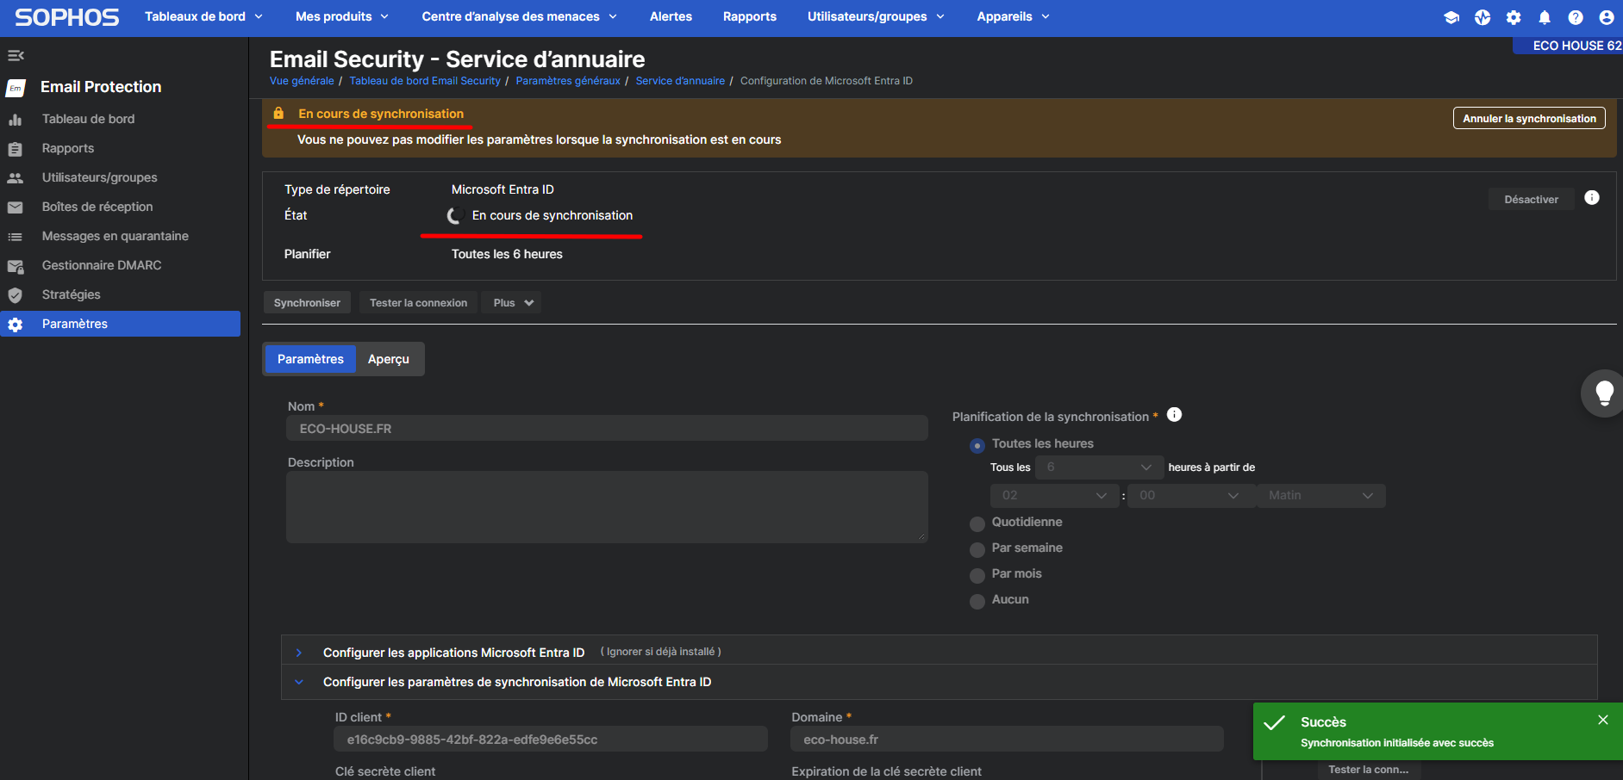Open the minutes 00 dropdown
Screen dimensions: 1623x780
(1191, 496)
